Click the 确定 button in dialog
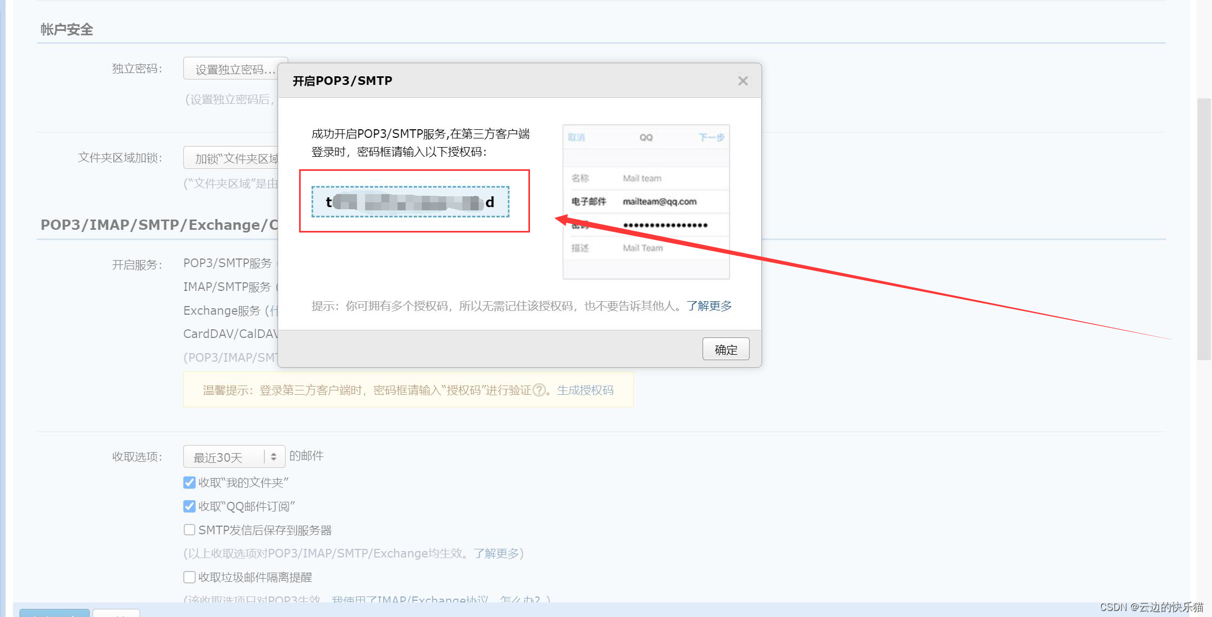This screenshot has width=1212, height=617. [725, 349]
